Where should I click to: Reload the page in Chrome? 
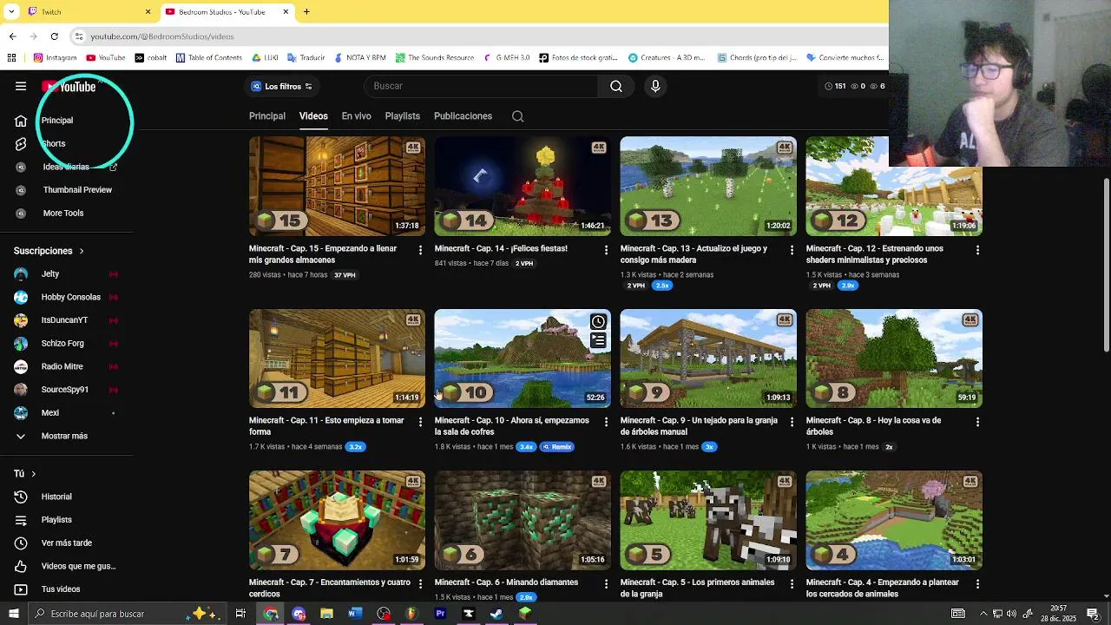tap(54, 36)
